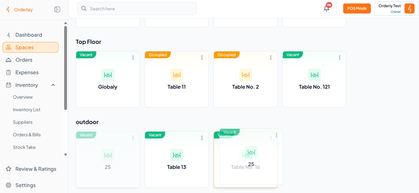Click the table icon on Globaly card
The width and height of the screenshot is (419, 193).
[108, 75]
